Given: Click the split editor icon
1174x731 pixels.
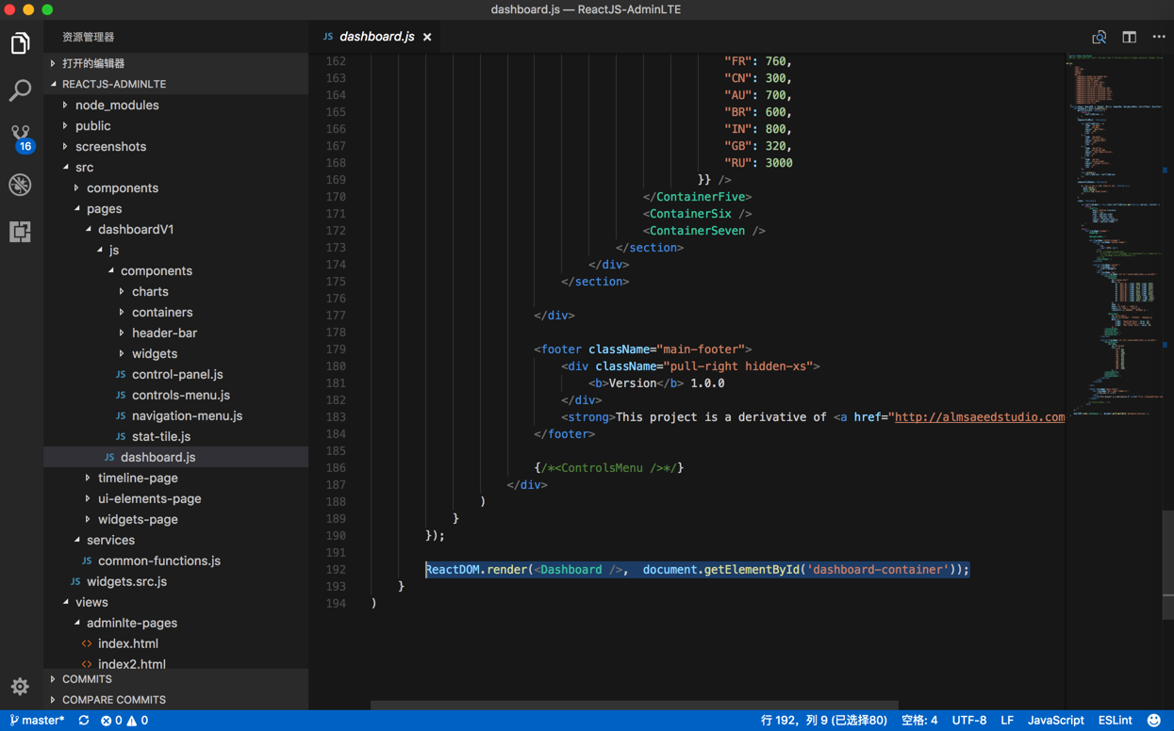Looking at the screenshot, I should pyautogui.click(x=1129, y=37).
